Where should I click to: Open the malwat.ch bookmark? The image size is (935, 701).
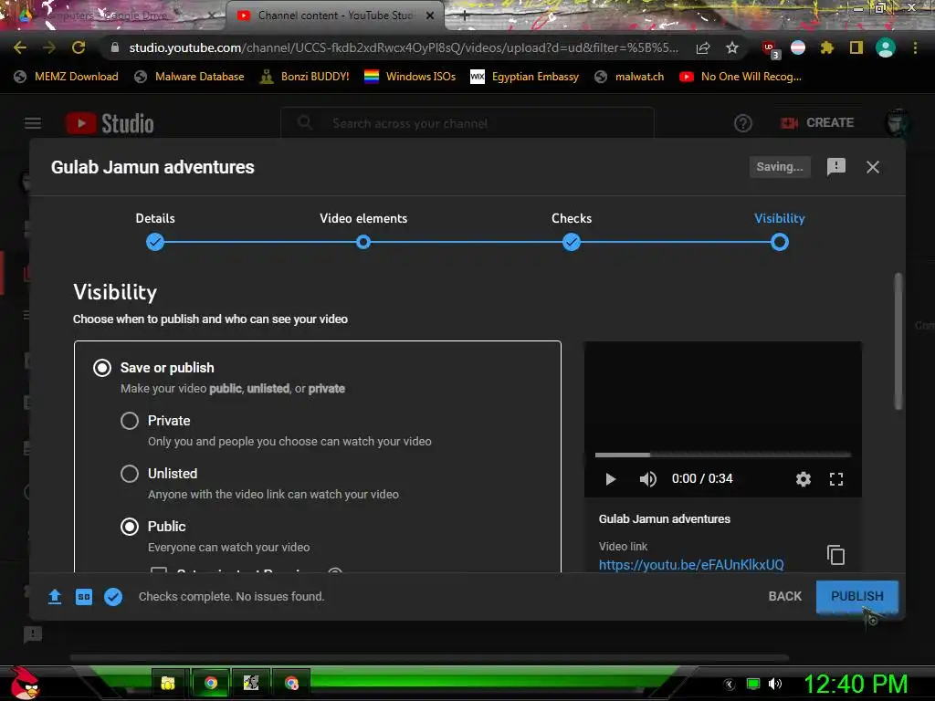629,77
